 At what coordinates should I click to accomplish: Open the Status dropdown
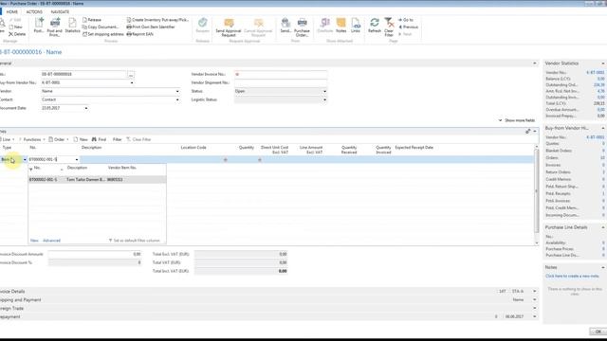coord(324,91)
